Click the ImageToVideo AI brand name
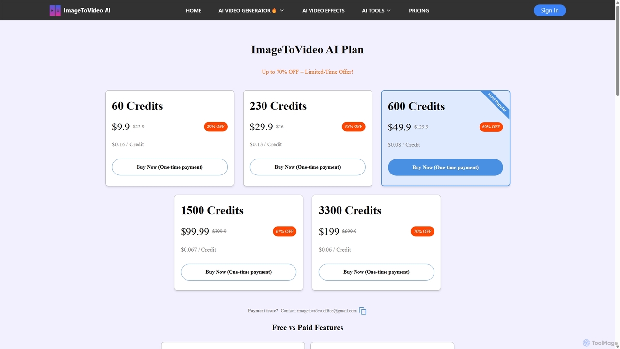The width and height of the screenshot is (620, 349). 87,10
